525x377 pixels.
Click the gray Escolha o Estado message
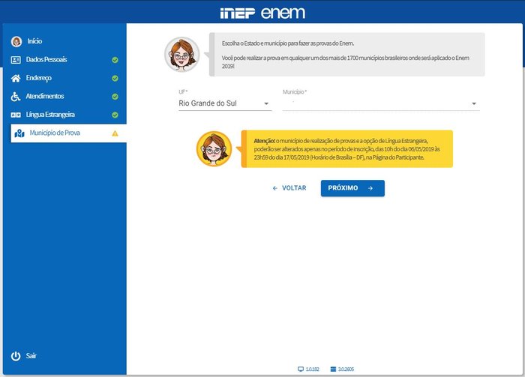346,55
